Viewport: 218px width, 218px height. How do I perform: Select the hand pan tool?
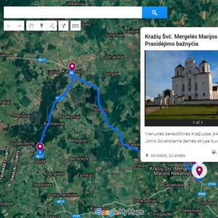tap(32, 26)
